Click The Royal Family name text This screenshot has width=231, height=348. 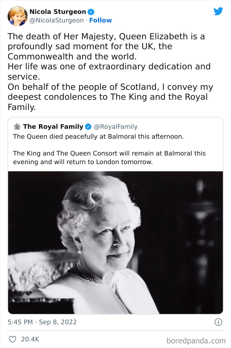click(x=54, y=126)
